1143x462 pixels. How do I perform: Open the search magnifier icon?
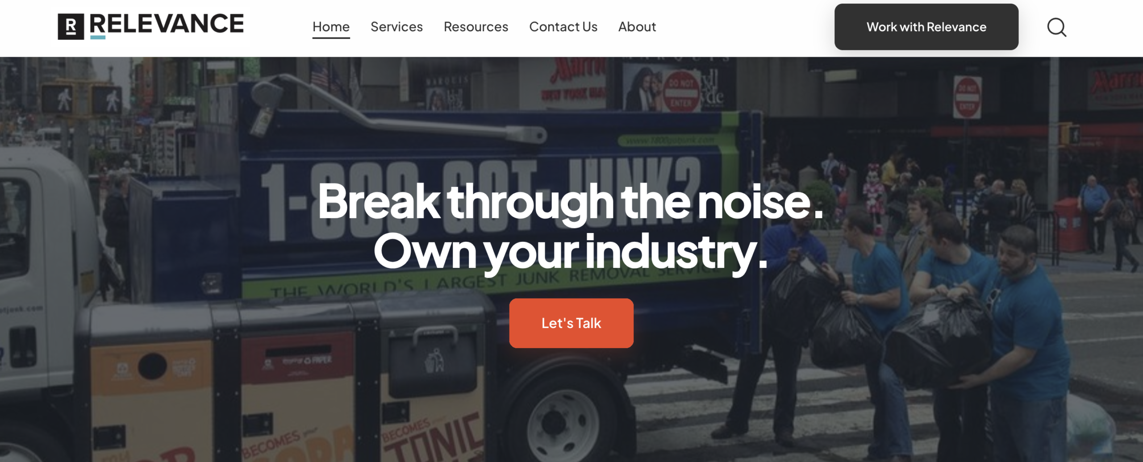pyautogui.click(x=1057, y=27)
